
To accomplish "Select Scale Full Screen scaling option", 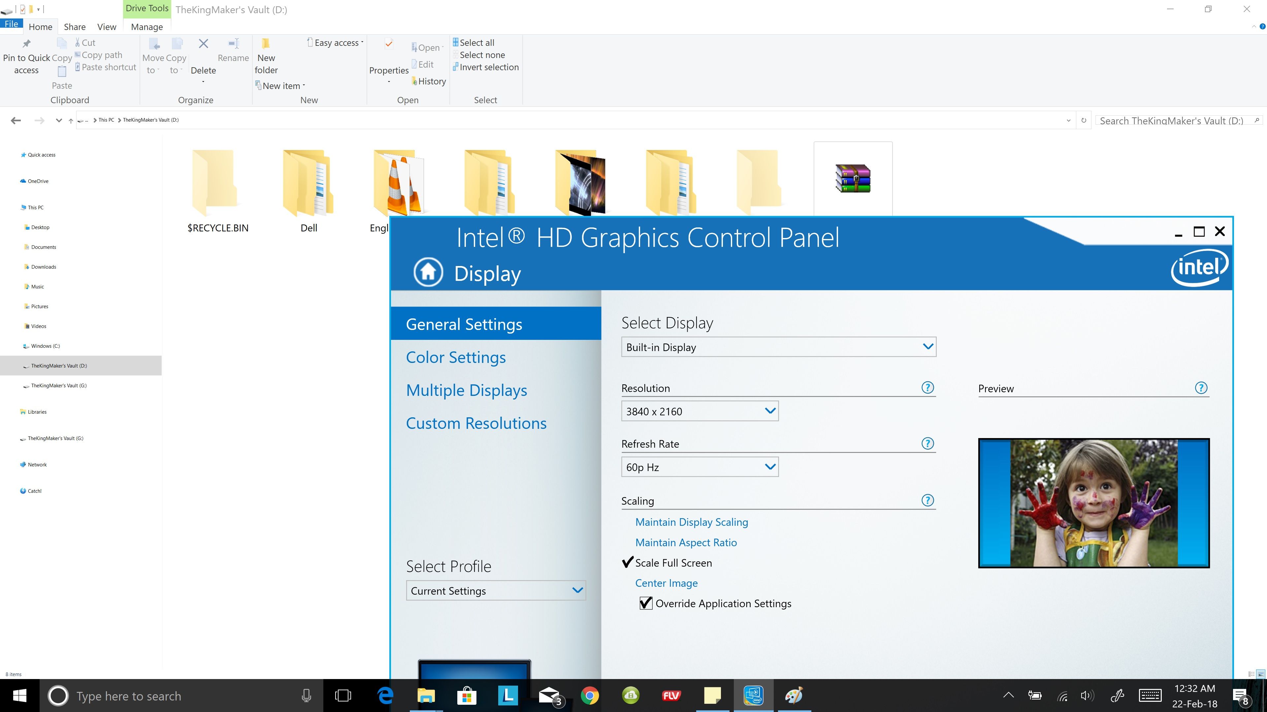I will (673, 563).
